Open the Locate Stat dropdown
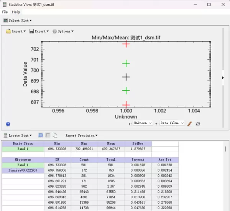This screenshot has width=230, height=211. [19, 135]
